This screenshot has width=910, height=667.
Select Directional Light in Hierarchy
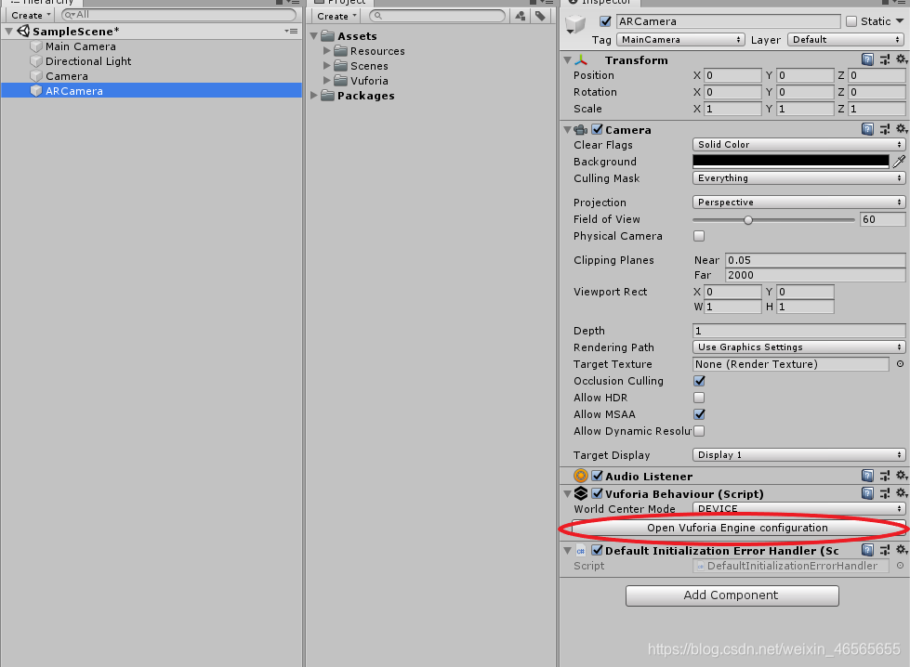click(88, 61)
